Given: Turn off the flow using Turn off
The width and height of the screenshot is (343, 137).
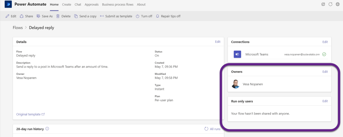Looking at the screenshot, I should click(144, 16).
